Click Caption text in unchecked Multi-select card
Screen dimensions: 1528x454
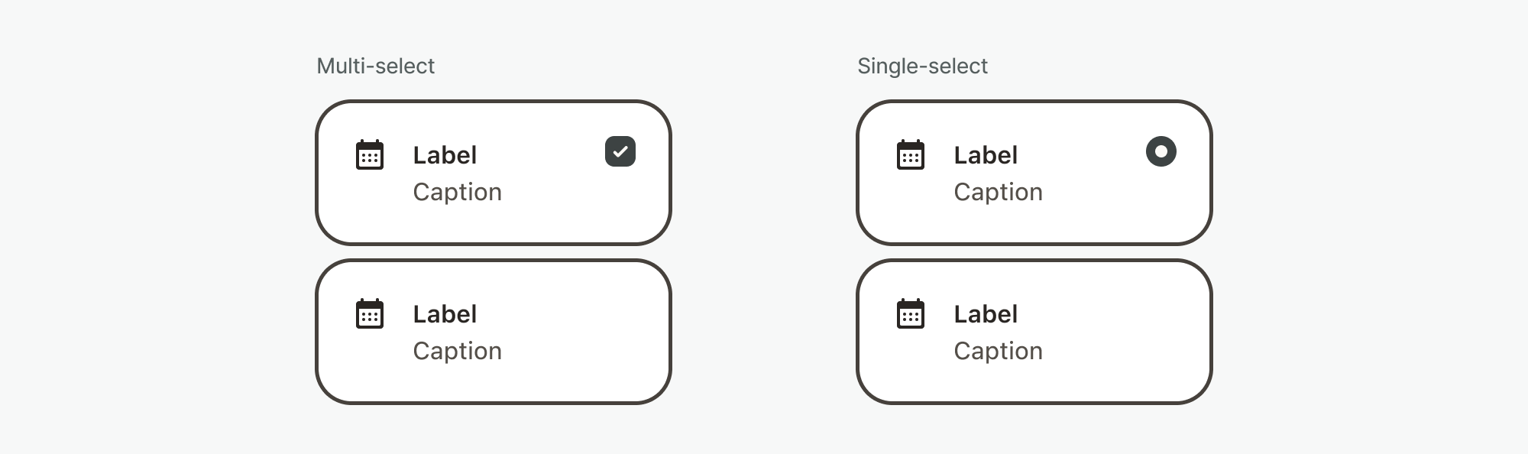[457, 351]
